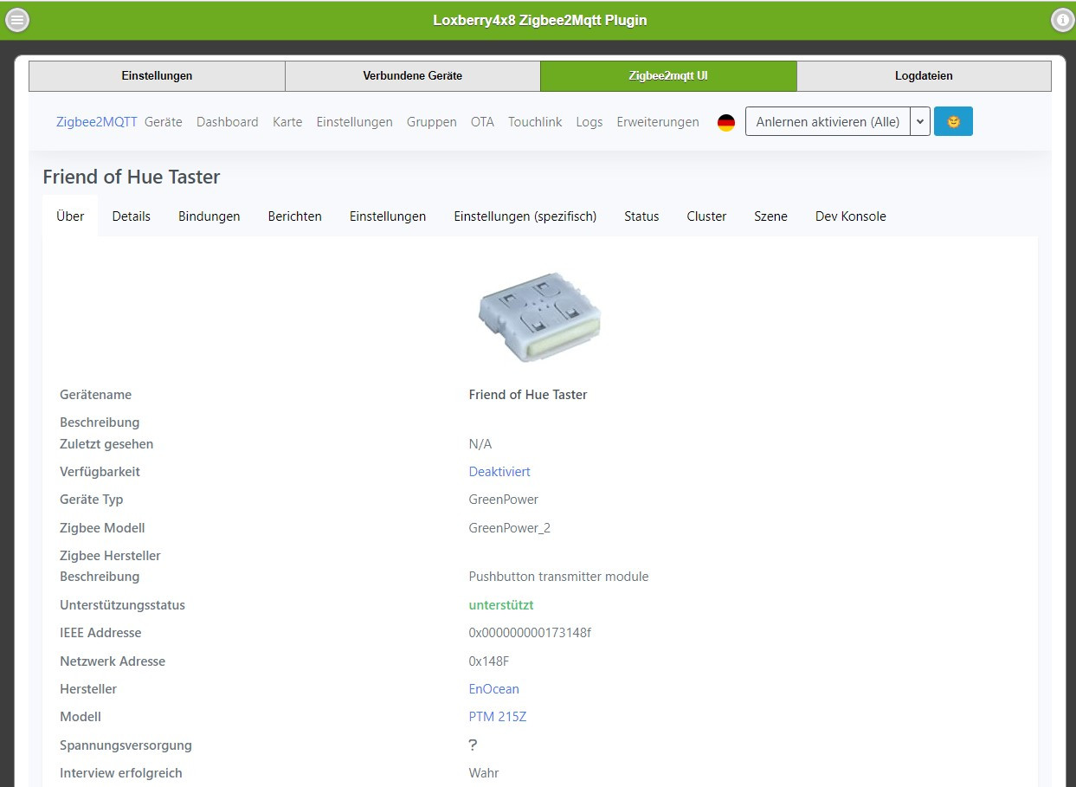Click the Zigbee2MQTT brand link
The width and height of the screenshot is (1076, 787).
[x=97, y=122]
